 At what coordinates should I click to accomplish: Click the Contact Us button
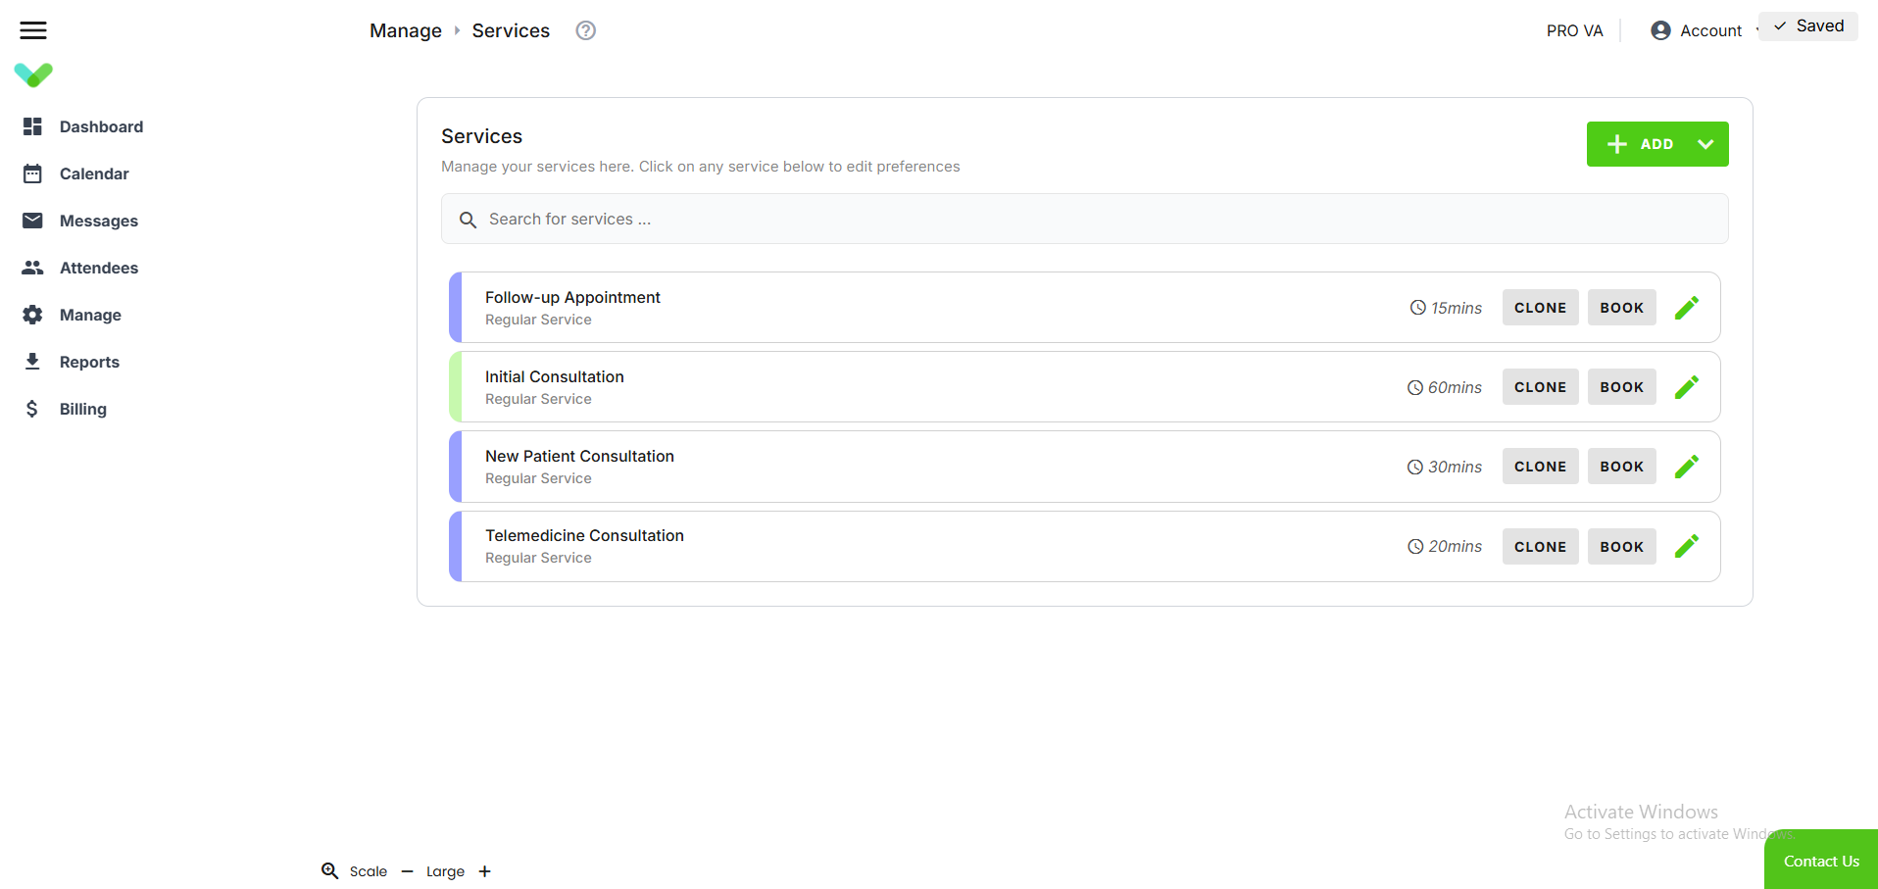(x=1821, y=861)
